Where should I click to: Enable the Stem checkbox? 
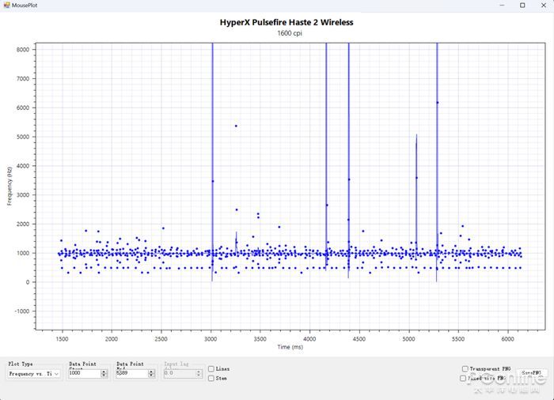211,378
